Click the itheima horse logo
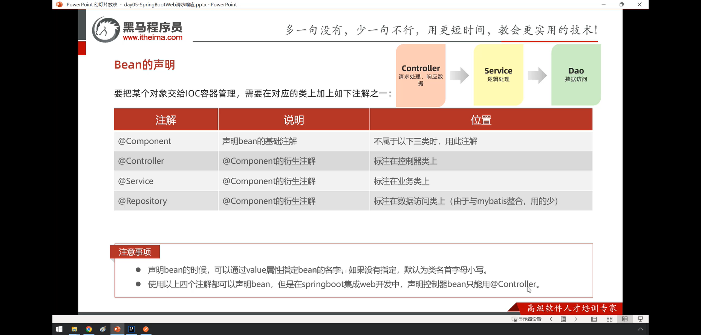 pyautogui.click(x=106, y=30)
